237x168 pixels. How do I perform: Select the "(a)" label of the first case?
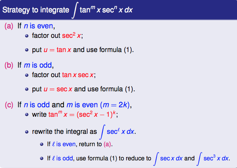[x=9, y=27]
